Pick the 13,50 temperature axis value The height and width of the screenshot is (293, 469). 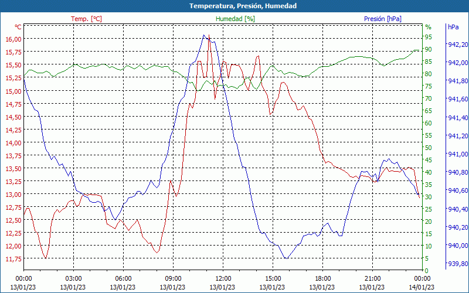tap(13, 169)
